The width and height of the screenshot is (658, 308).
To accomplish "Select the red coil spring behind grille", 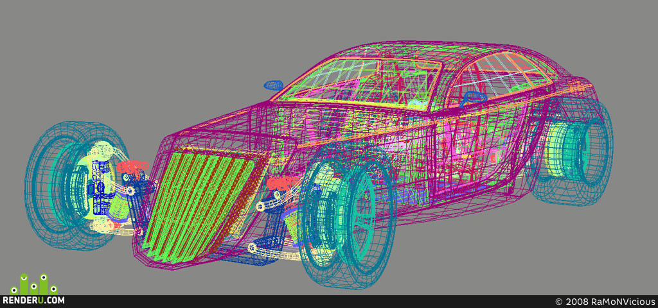I will click(283, 183).
